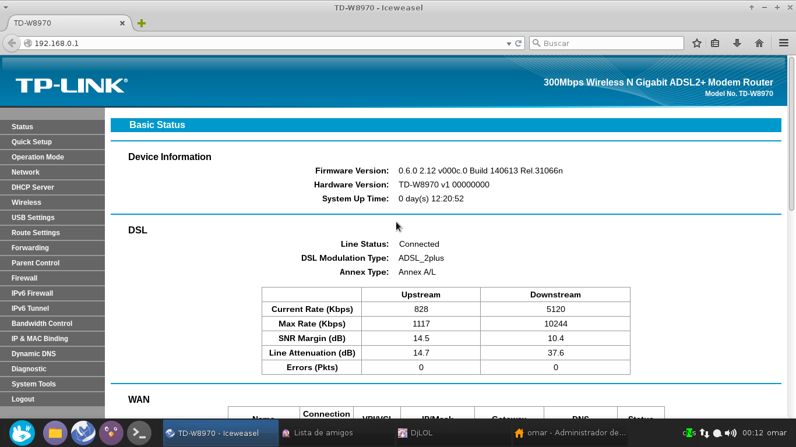The height and width of the screenshot is (447, 796).
Task: Open the desktop applications menu bird icon
Action: click(22, 433)
